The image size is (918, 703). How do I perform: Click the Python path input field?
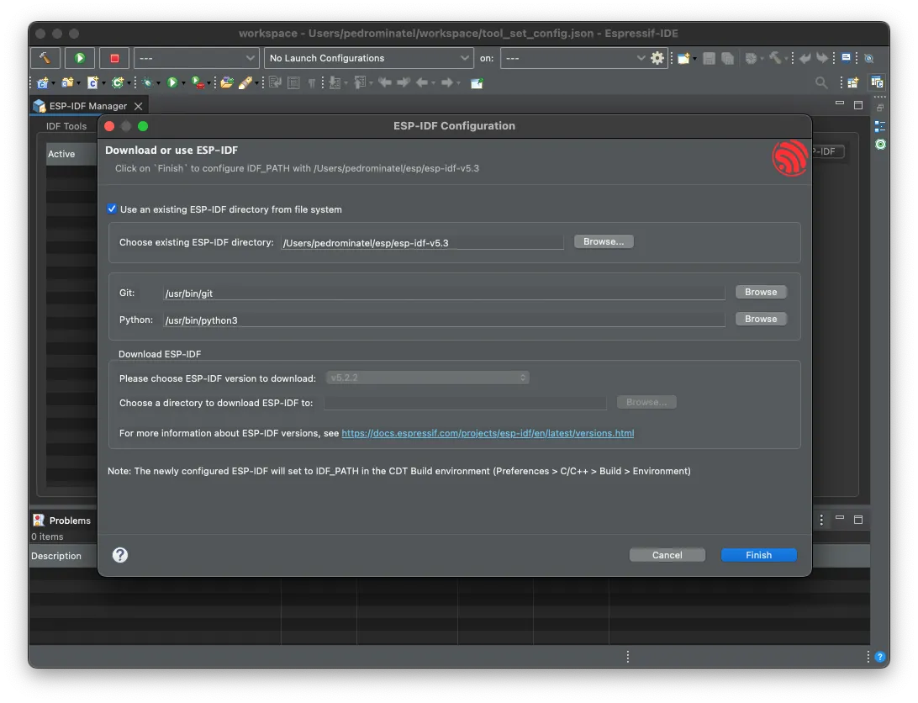(443, 320)
